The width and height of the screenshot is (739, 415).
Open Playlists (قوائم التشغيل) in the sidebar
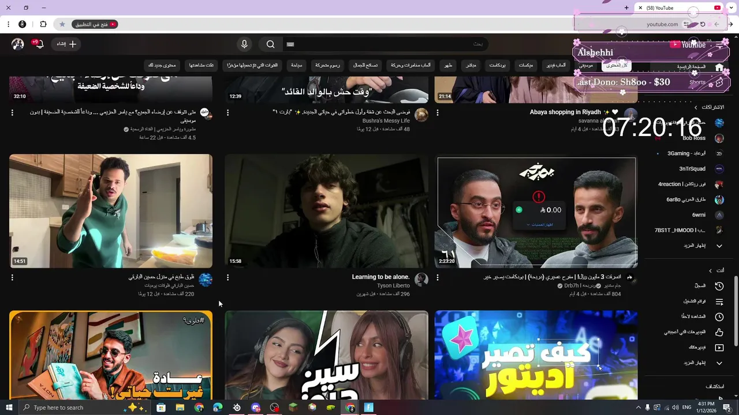pyautogui.click(x=703, y=301)
